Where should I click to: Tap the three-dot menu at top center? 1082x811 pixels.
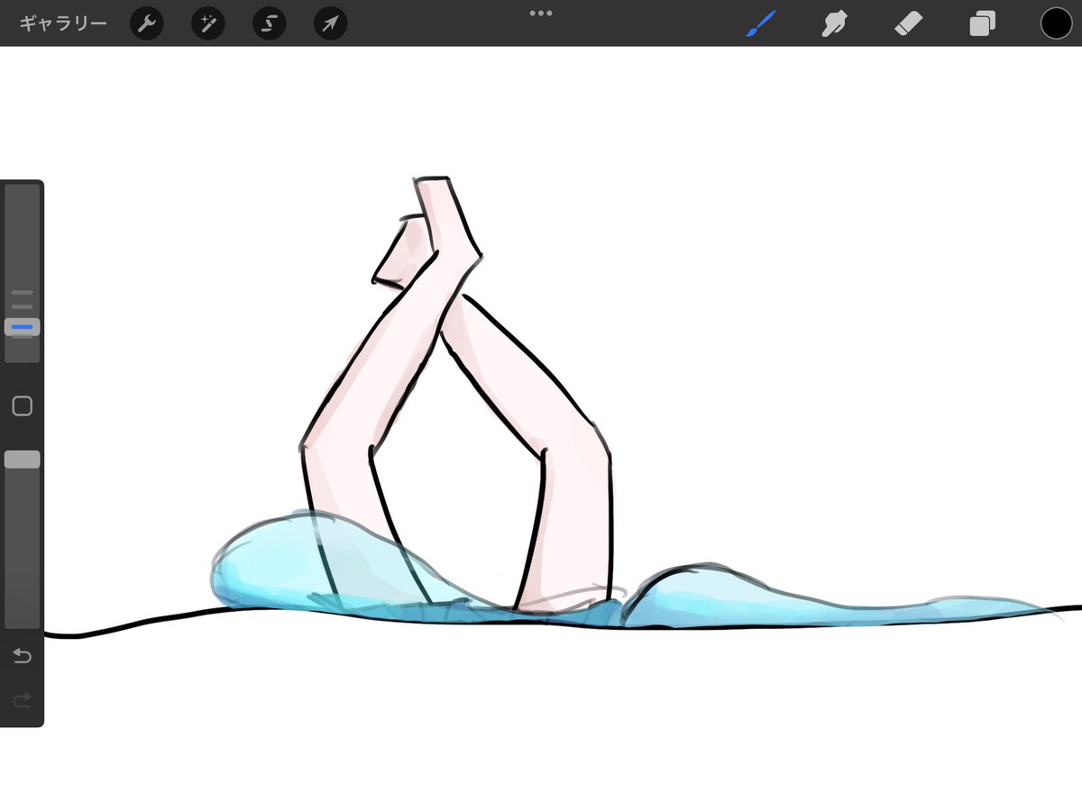541,14
